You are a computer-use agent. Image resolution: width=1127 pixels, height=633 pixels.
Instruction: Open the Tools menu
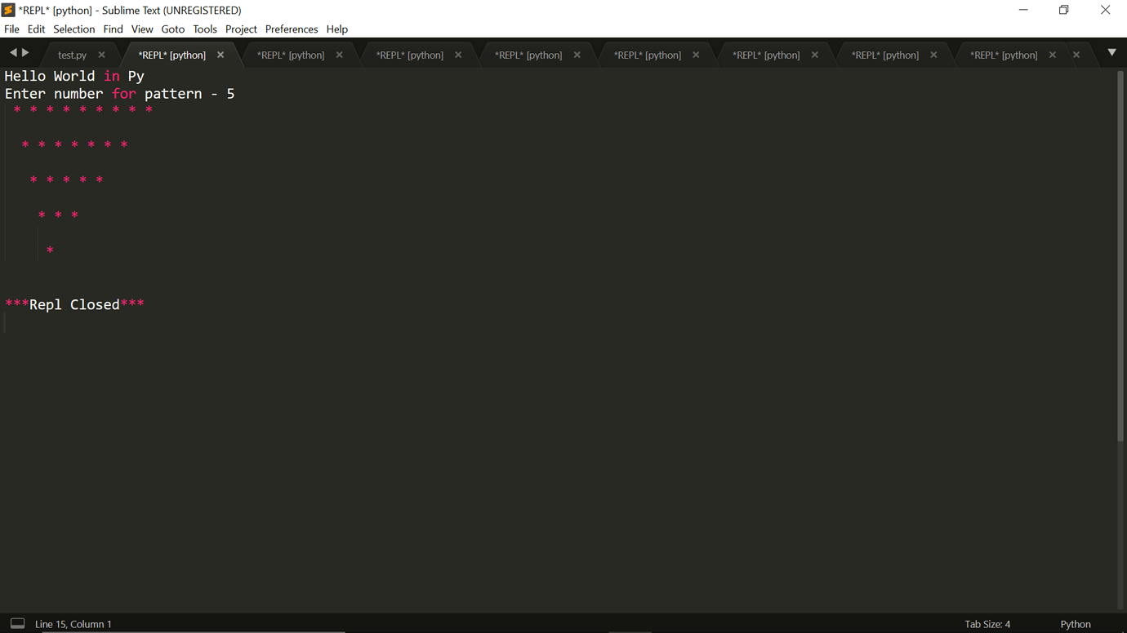(x=204, y=29)
